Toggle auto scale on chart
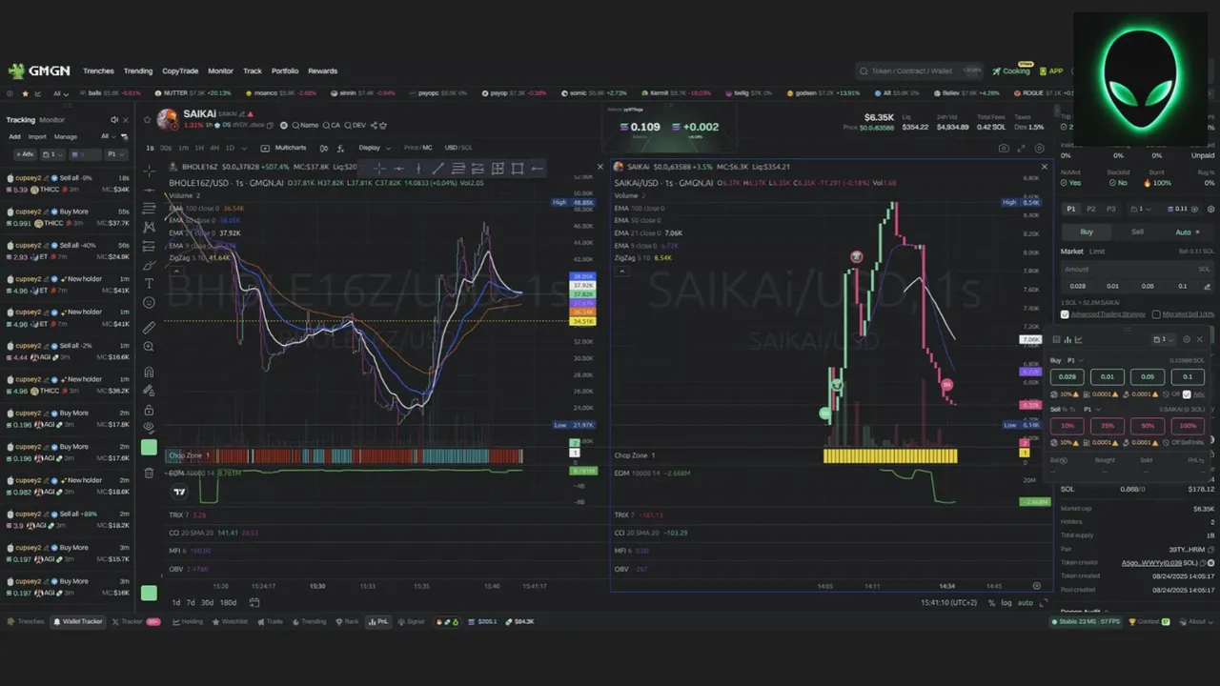The image size is (1220, 686). coord(1026,602)
